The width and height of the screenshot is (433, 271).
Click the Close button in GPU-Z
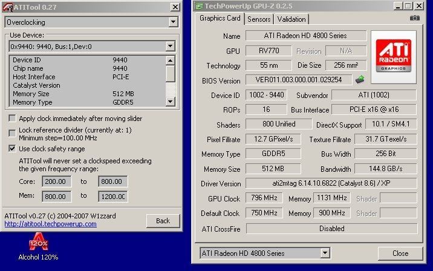[x=400, y=253]
